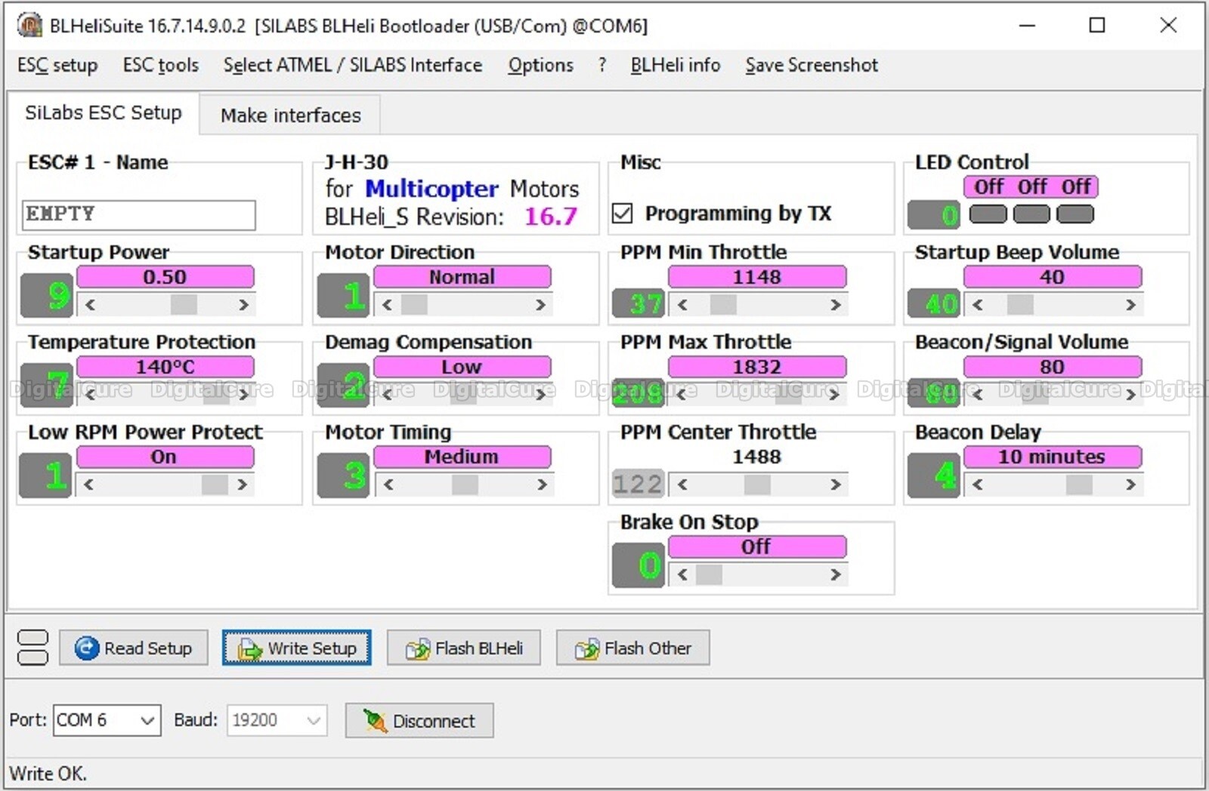Decrease Beacon Delay with left arrow
Viewport: 1209px width, 791px height.
(978, 485)
